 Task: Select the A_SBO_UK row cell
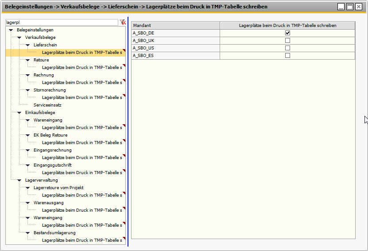pyautogui.click(x=175, y=41)
